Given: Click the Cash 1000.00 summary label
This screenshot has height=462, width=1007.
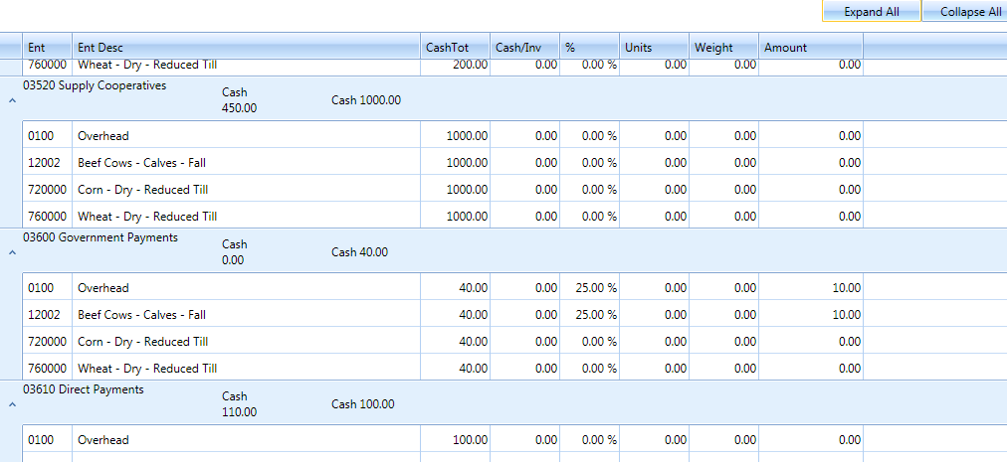Looking at the screenshot, I should point(366,100).
